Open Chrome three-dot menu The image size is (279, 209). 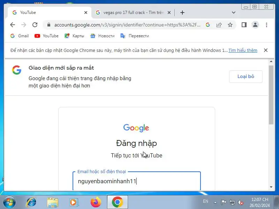[266, 25]
